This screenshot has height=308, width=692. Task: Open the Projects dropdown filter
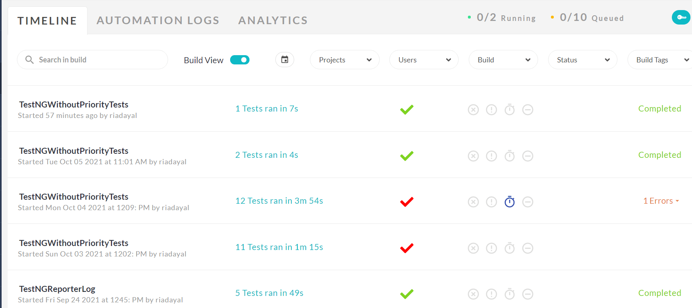pyautogui.click(x=345, y=60)
